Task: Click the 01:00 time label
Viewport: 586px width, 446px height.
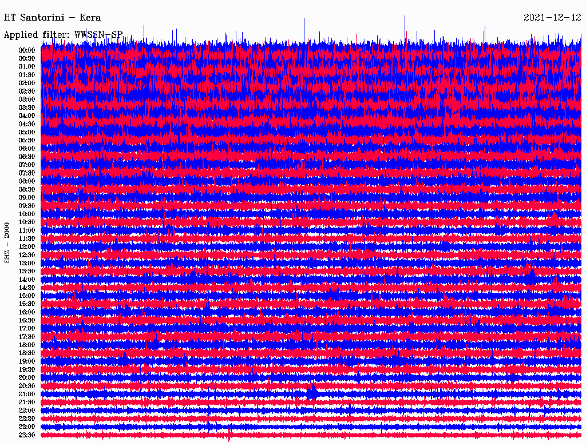Action: point(27,66)
